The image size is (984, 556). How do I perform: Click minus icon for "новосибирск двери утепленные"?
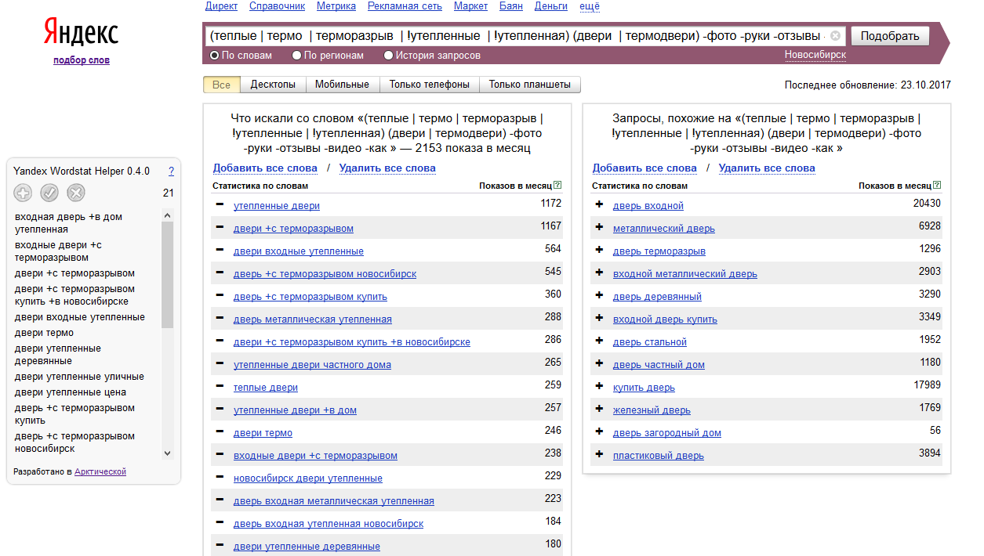click(220, 478)
